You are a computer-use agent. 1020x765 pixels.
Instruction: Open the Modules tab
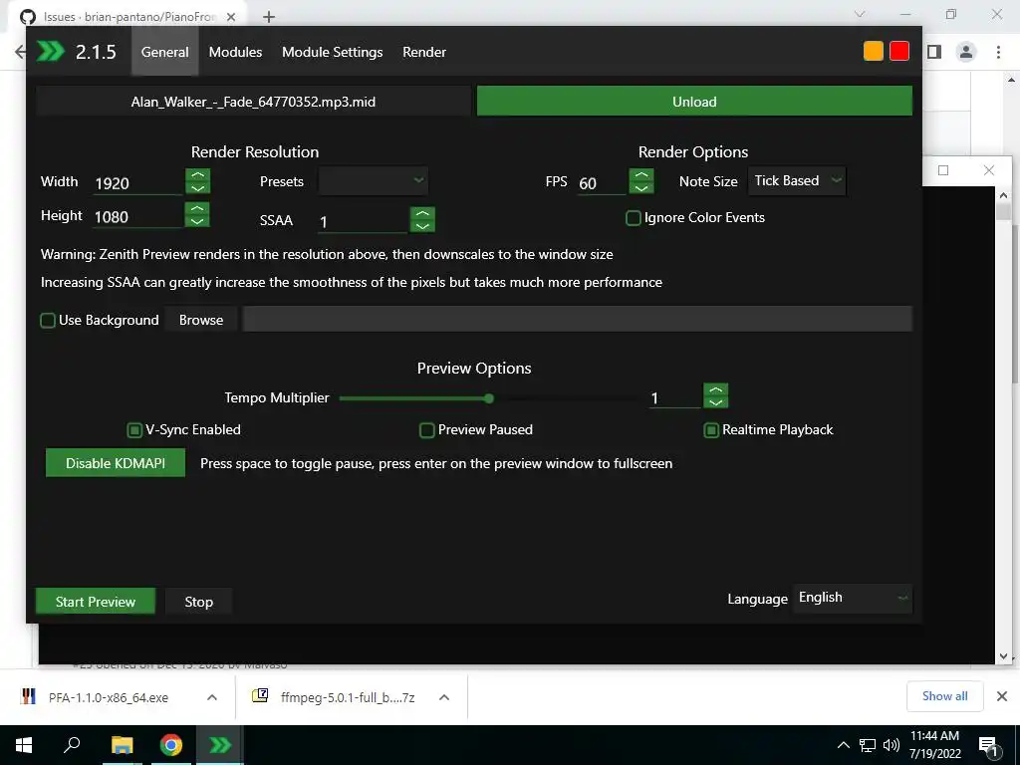[x=235, y=52]
